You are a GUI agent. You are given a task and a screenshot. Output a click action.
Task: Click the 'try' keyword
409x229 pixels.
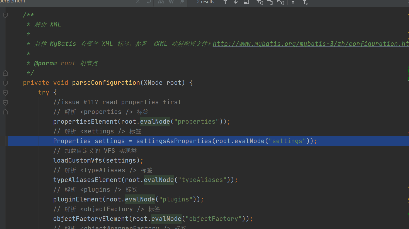click(43, 92)
